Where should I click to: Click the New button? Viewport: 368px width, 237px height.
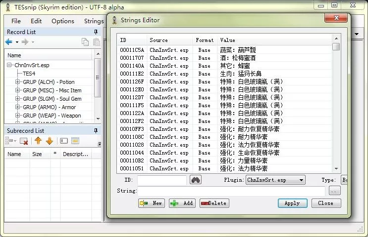coord(152,203)
